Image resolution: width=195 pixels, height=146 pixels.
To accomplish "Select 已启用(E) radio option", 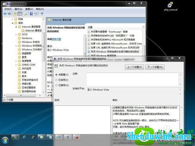I will coord(62,80).
